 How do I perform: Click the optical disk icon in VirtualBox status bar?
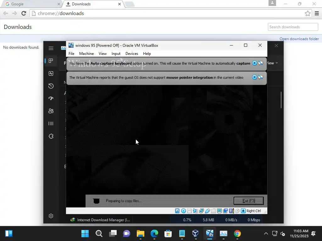click(x=183, y=211)
